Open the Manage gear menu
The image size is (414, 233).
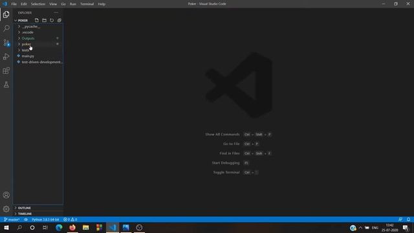(x=6, y=209)
